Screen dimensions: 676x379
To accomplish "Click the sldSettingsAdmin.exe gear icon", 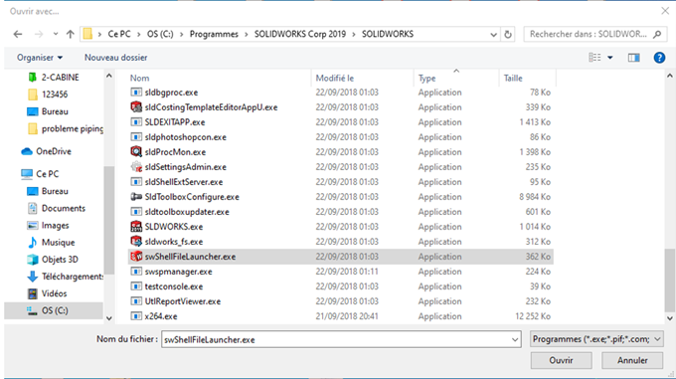I will [x=136, y=167].
